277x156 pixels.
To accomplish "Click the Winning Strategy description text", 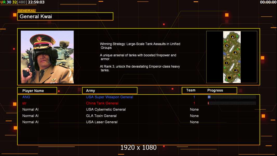I will 140,46.
